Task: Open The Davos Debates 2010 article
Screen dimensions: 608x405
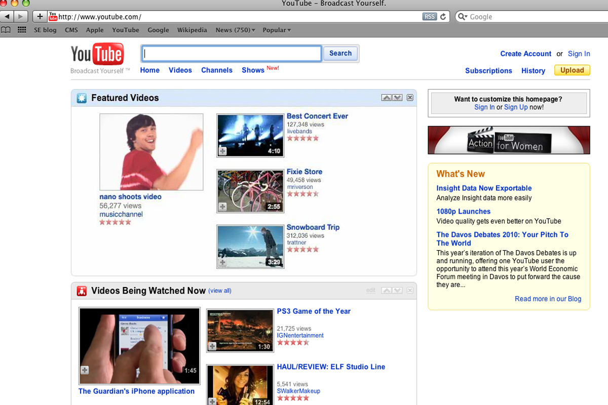Action: click(503, 239)
